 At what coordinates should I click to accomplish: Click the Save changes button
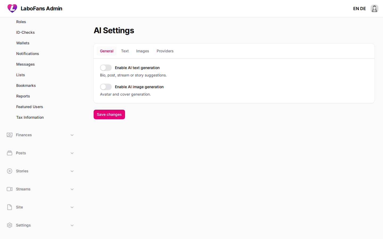pos(109,114)
